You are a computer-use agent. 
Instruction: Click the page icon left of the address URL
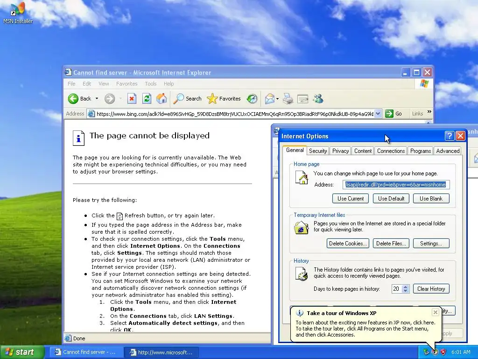pyautogui.click(x=91, y=114)
